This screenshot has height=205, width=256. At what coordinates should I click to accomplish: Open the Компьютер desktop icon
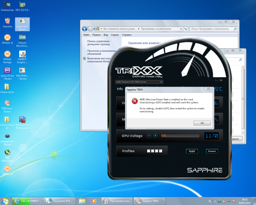point(7,6)
